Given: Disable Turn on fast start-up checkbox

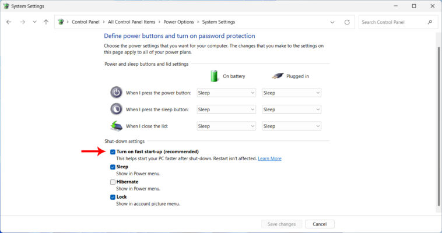Looking at the screenshot, I should click(113, 151).
